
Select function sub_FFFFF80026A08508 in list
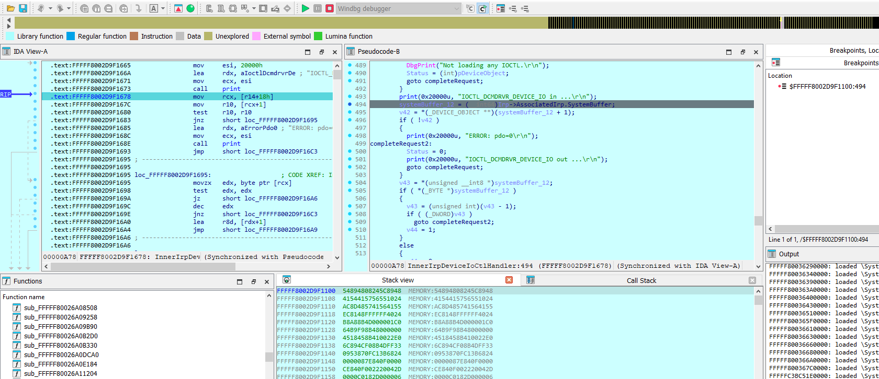click(x=60, y=308)
